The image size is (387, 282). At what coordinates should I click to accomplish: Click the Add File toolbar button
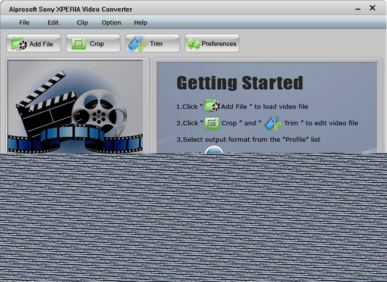[x=33, y=43]
